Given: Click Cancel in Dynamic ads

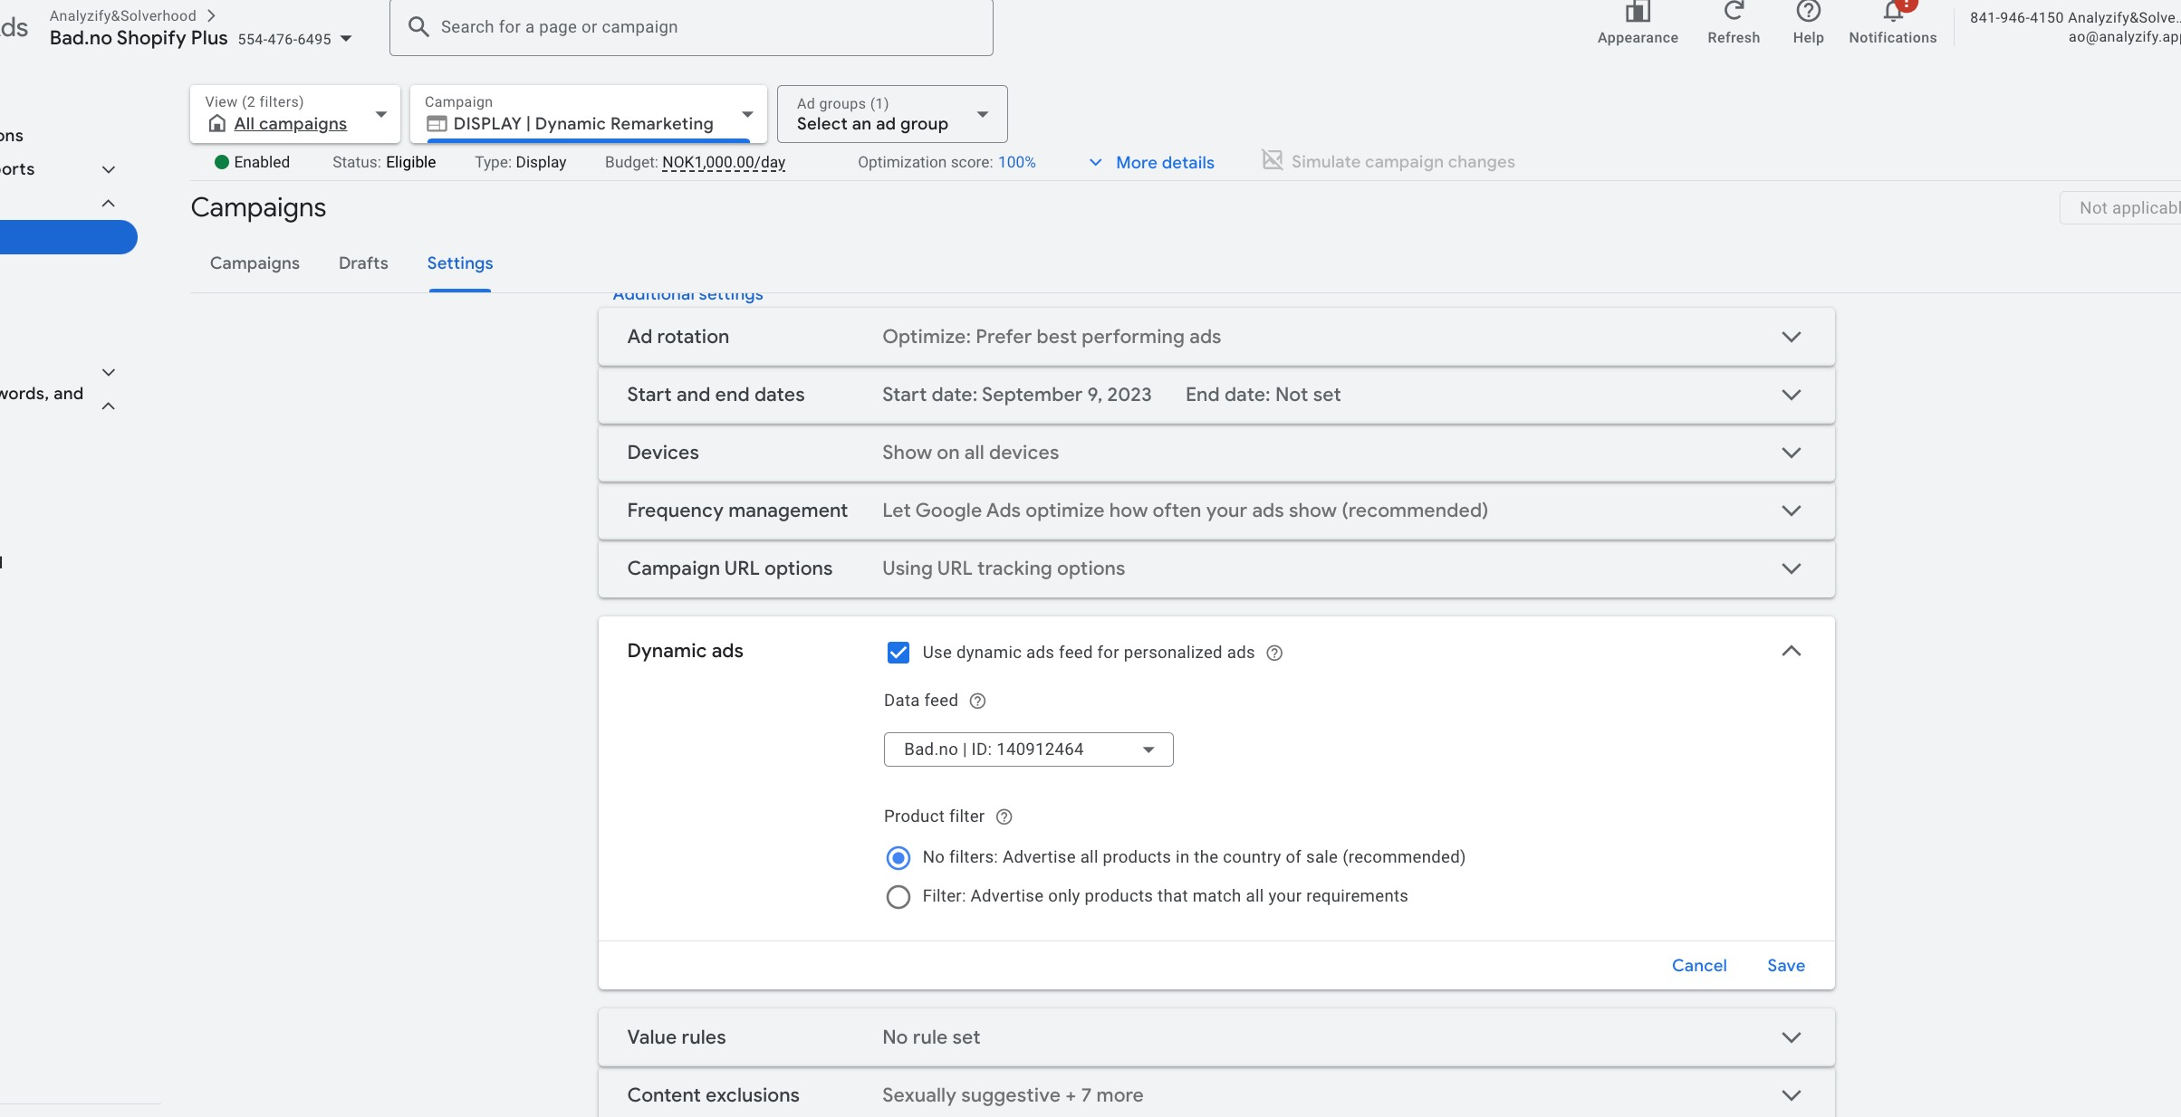Looking at the screenshot, I should pyautogui.click(x=1699, y=966).
